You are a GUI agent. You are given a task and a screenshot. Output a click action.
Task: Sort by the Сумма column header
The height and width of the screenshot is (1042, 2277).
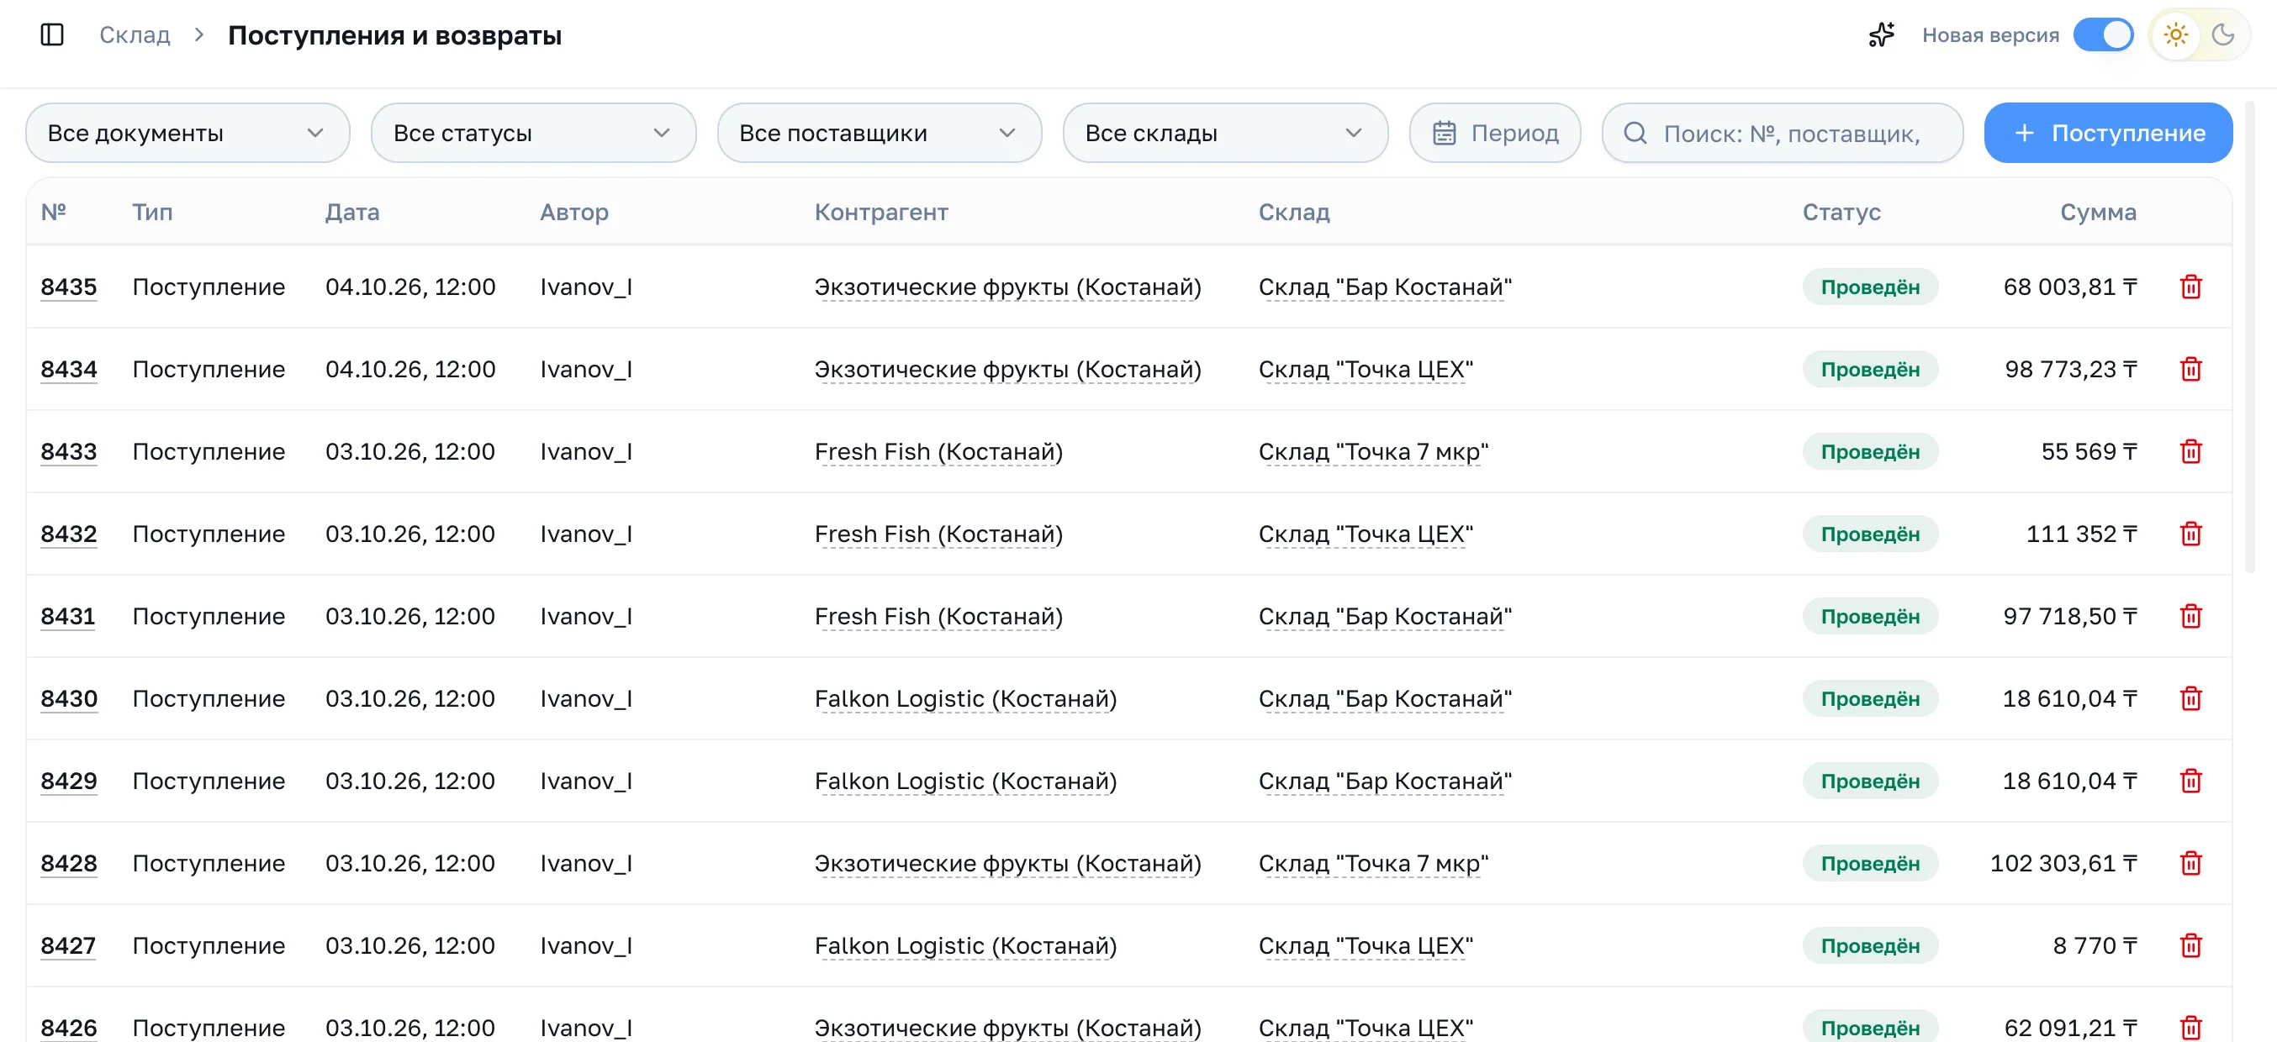tap(2098, 212)
